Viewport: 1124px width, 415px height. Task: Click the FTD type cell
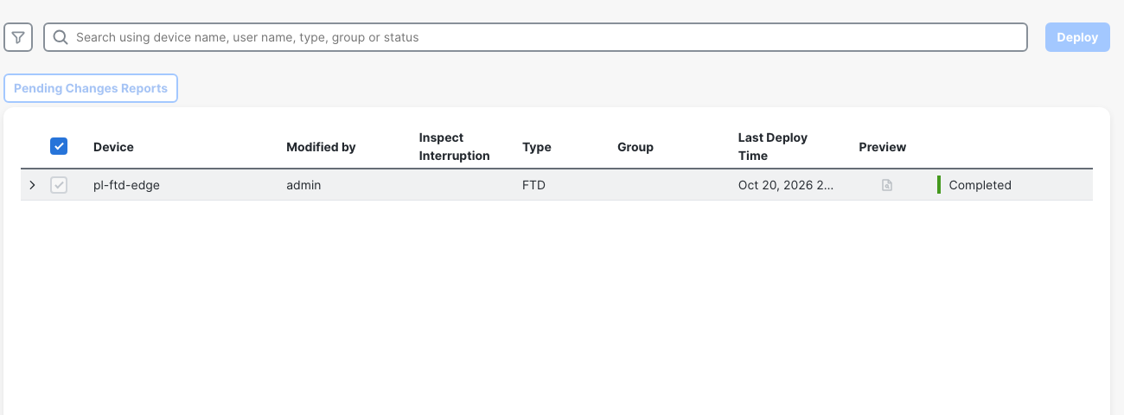pyautogui.click(x=534, y=185)
